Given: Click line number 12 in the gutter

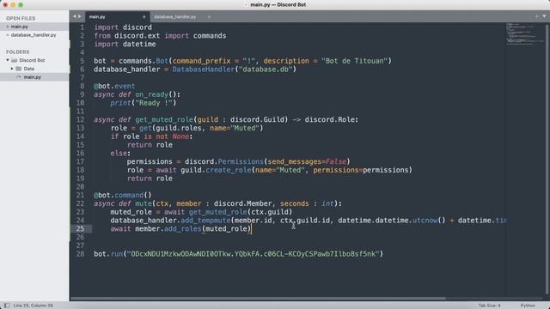Looking at the screenshot, I should point(80,120).
